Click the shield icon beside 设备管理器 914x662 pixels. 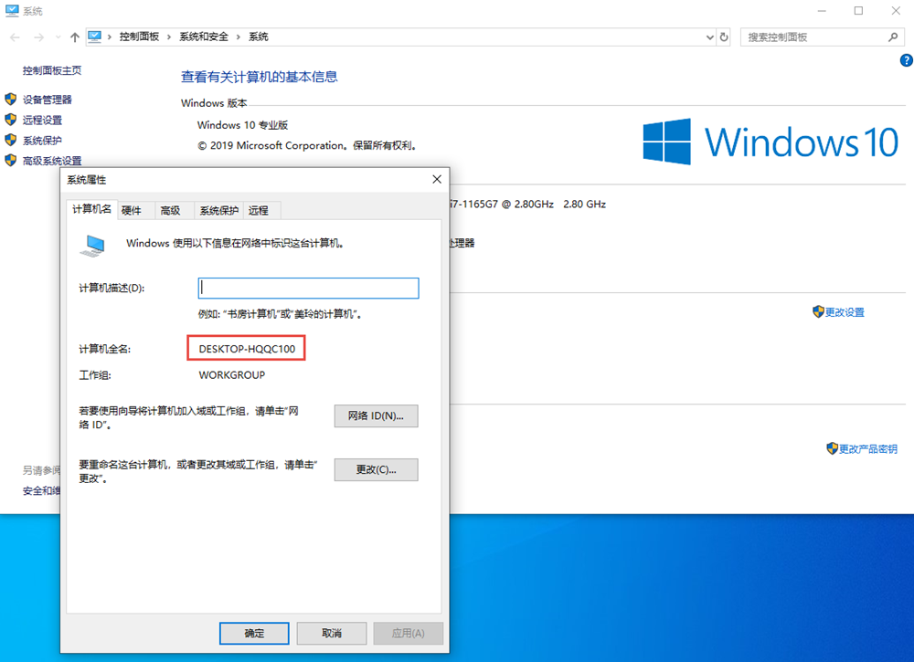11,100
